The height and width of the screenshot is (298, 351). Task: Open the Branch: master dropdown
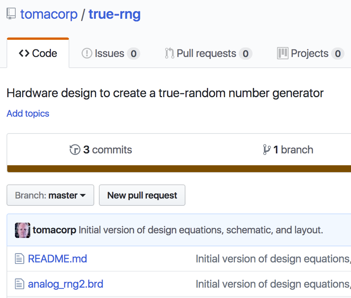50,195
